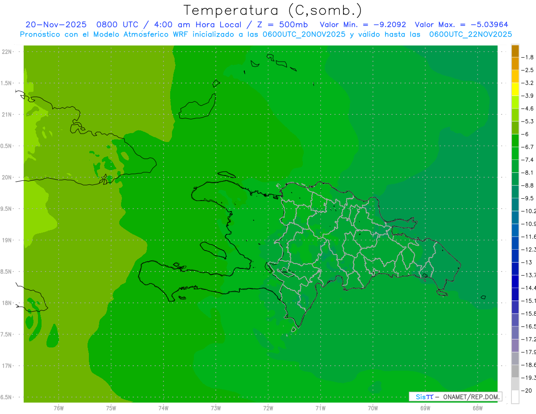Click longitude label '76W'
Image resolution: width=536 pixels, height=414 pixels.
coord(59,408)
